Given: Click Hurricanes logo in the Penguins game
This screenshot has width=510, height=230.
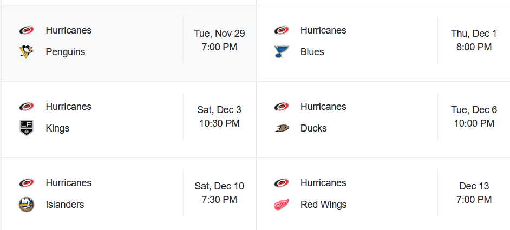Looking at the screenshot, I should pyautogui.click(x=26, y=30).
